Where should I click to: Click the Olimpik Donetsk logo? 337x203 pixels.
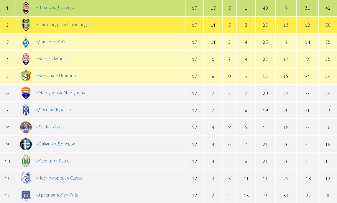click(26, 144)
